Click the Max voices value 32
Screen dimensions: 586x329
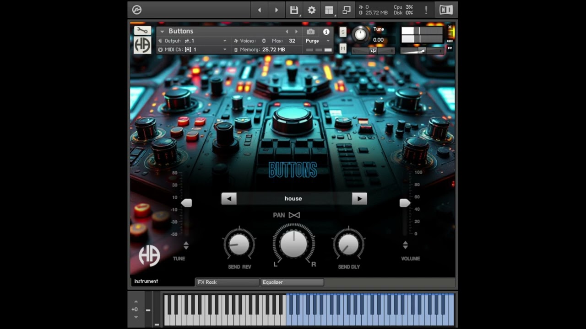(x=292, y=41)
